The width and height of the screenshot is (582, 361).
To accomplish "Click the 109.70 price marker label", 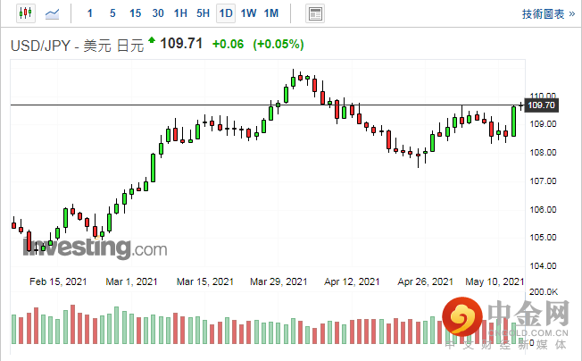I will (542, 105).
